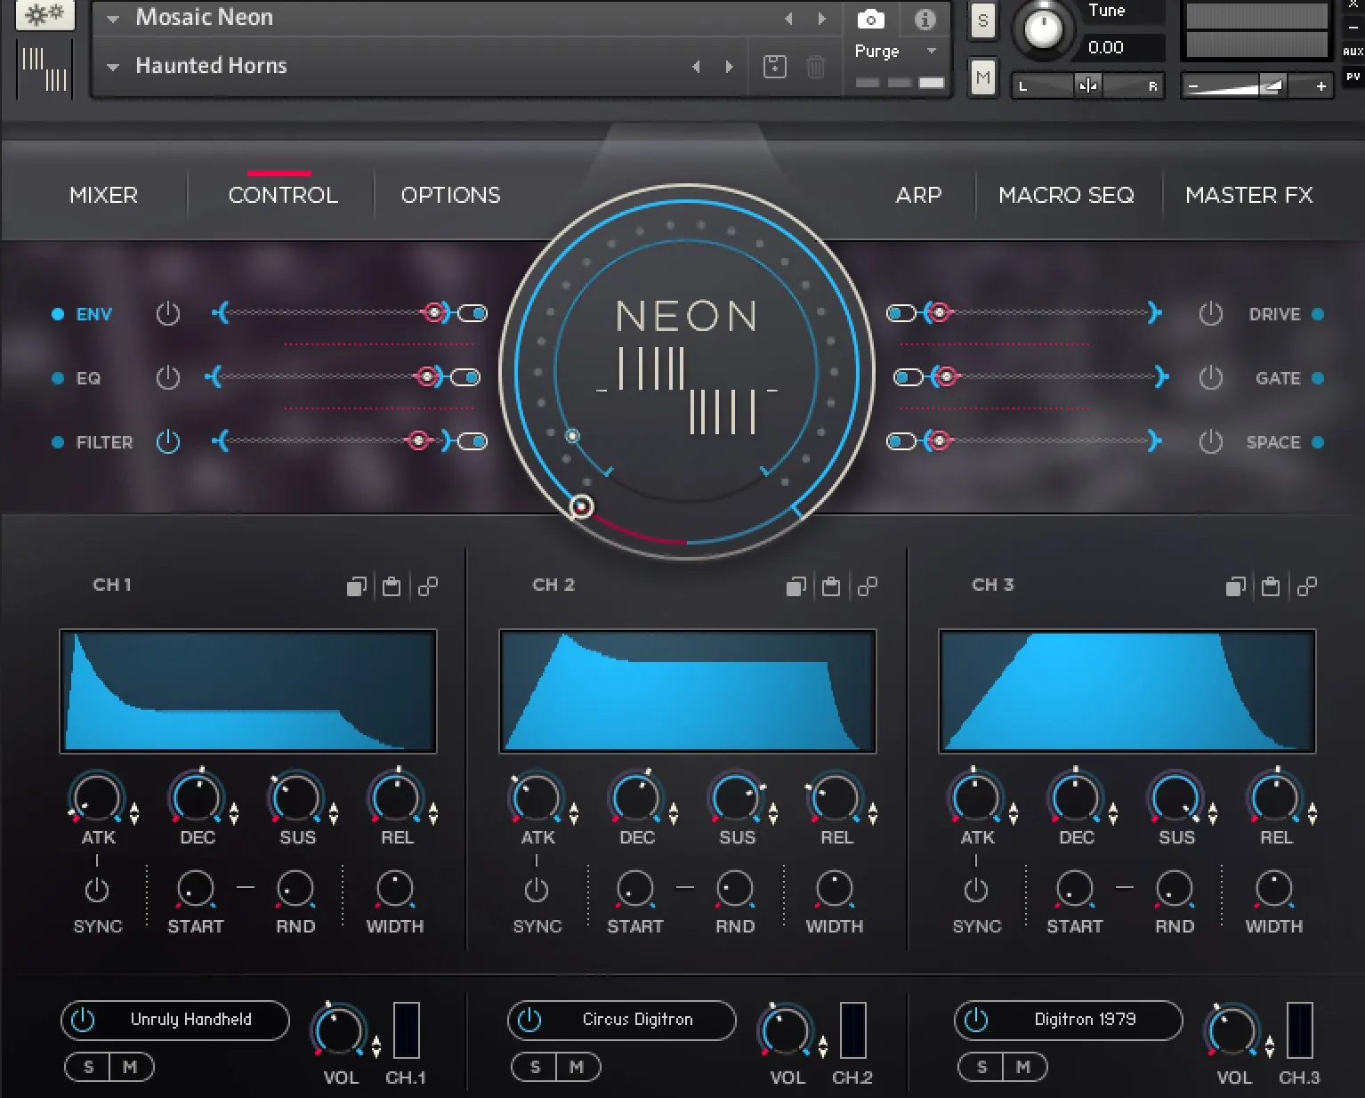This screenshot has height=1098, width=1365.
Task: Open the MASTER FX tab
Action: (1248, 195)
